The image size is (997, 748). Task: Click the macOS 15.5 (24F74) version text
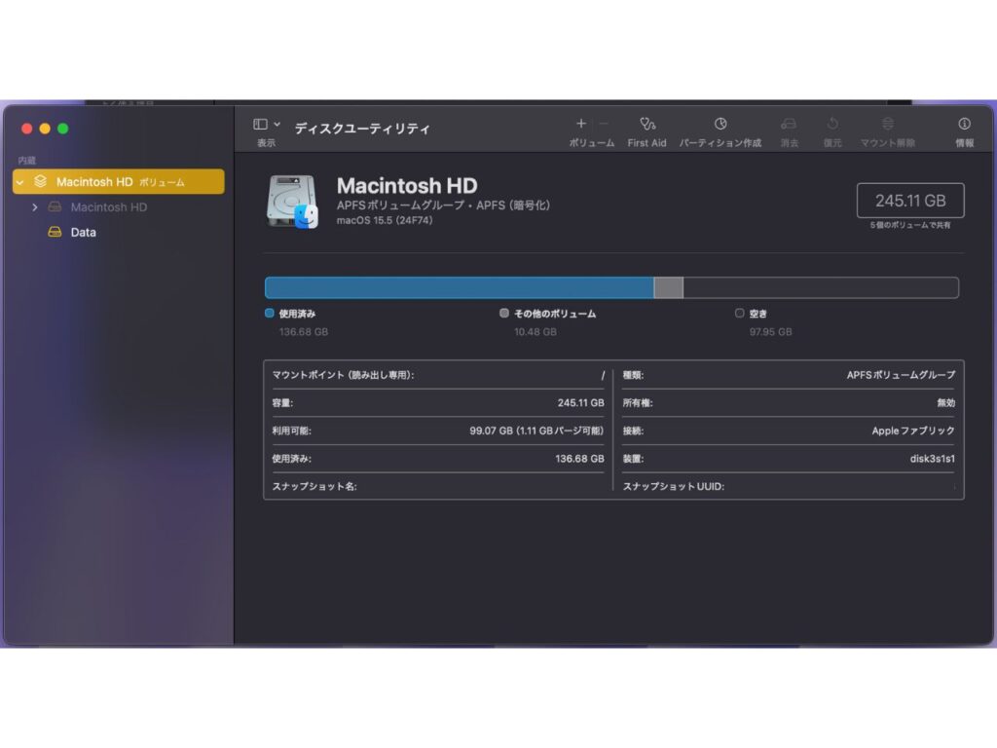(385, 220)
